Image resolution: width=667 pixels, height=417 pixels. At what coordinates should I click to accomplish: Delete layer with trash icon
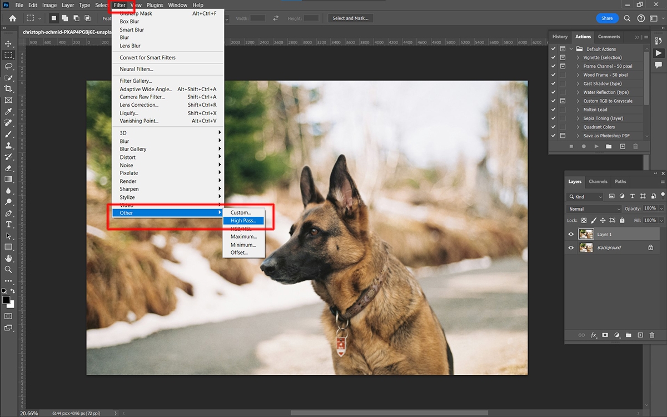tap(652, 335)
